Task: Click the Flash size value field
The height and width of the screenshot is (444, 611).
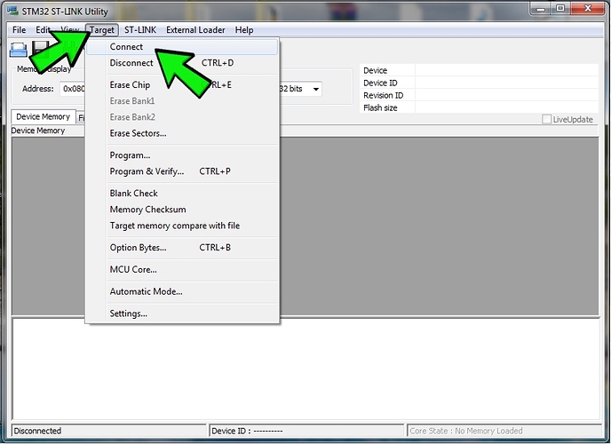Action: pos(506,107)
